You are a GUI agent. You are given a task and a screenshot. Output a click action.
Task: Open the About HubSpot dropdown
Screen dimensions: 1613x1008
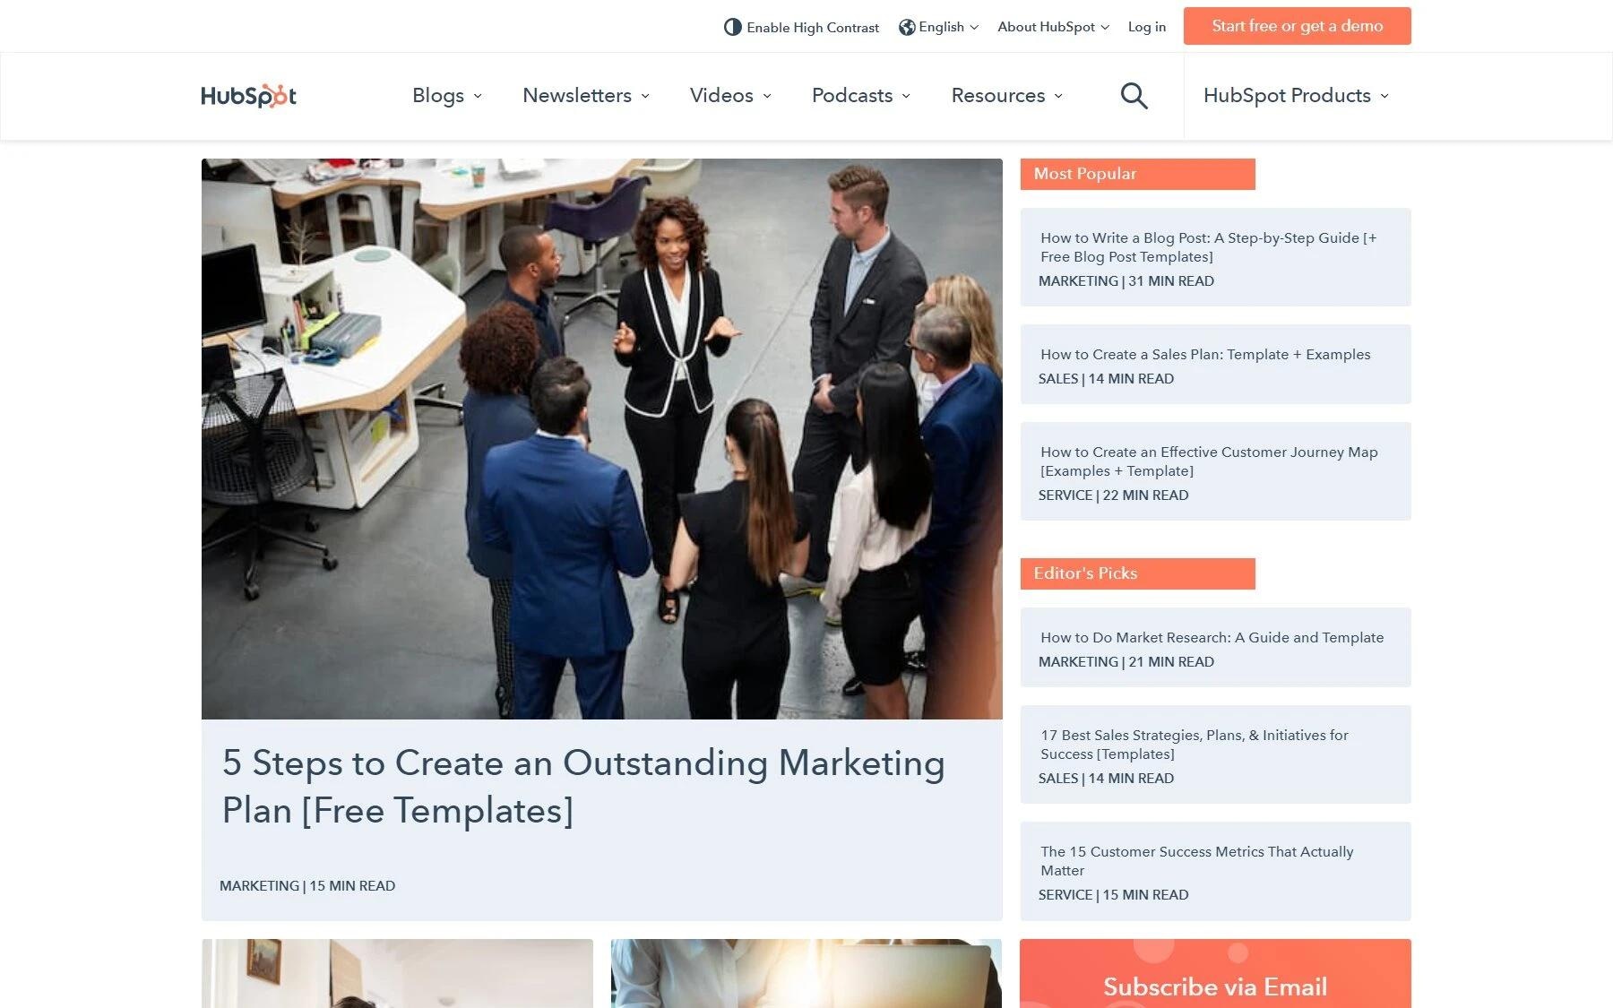tap(1053, 27)
